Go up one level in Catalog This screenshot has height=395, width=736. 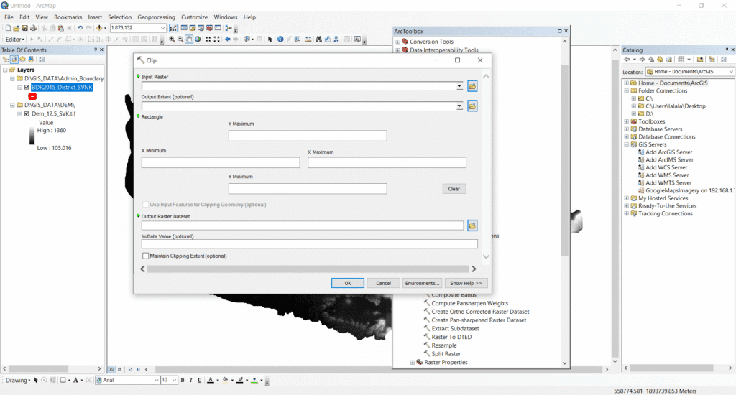[x=651, y=60]
